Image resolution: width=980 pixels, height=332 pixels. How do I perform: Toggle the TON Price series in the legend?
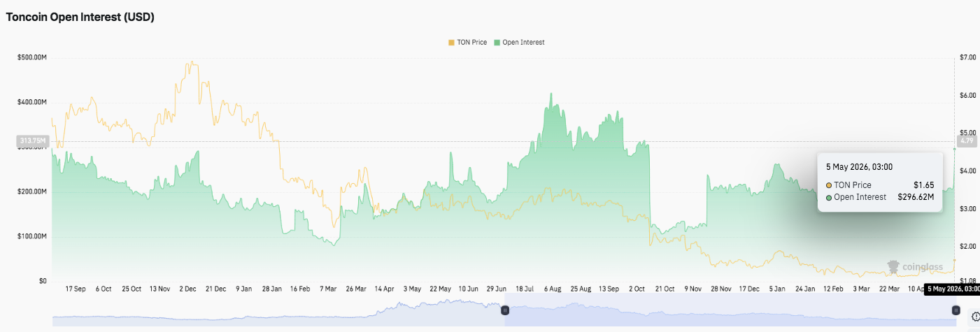coord(469,43)
